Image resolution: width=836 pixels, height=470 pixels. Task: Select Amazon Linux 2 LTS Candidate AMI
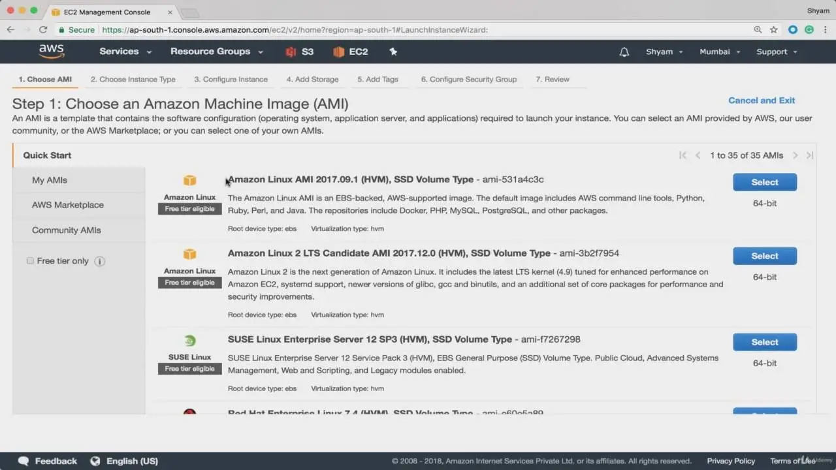click(765, 256)
